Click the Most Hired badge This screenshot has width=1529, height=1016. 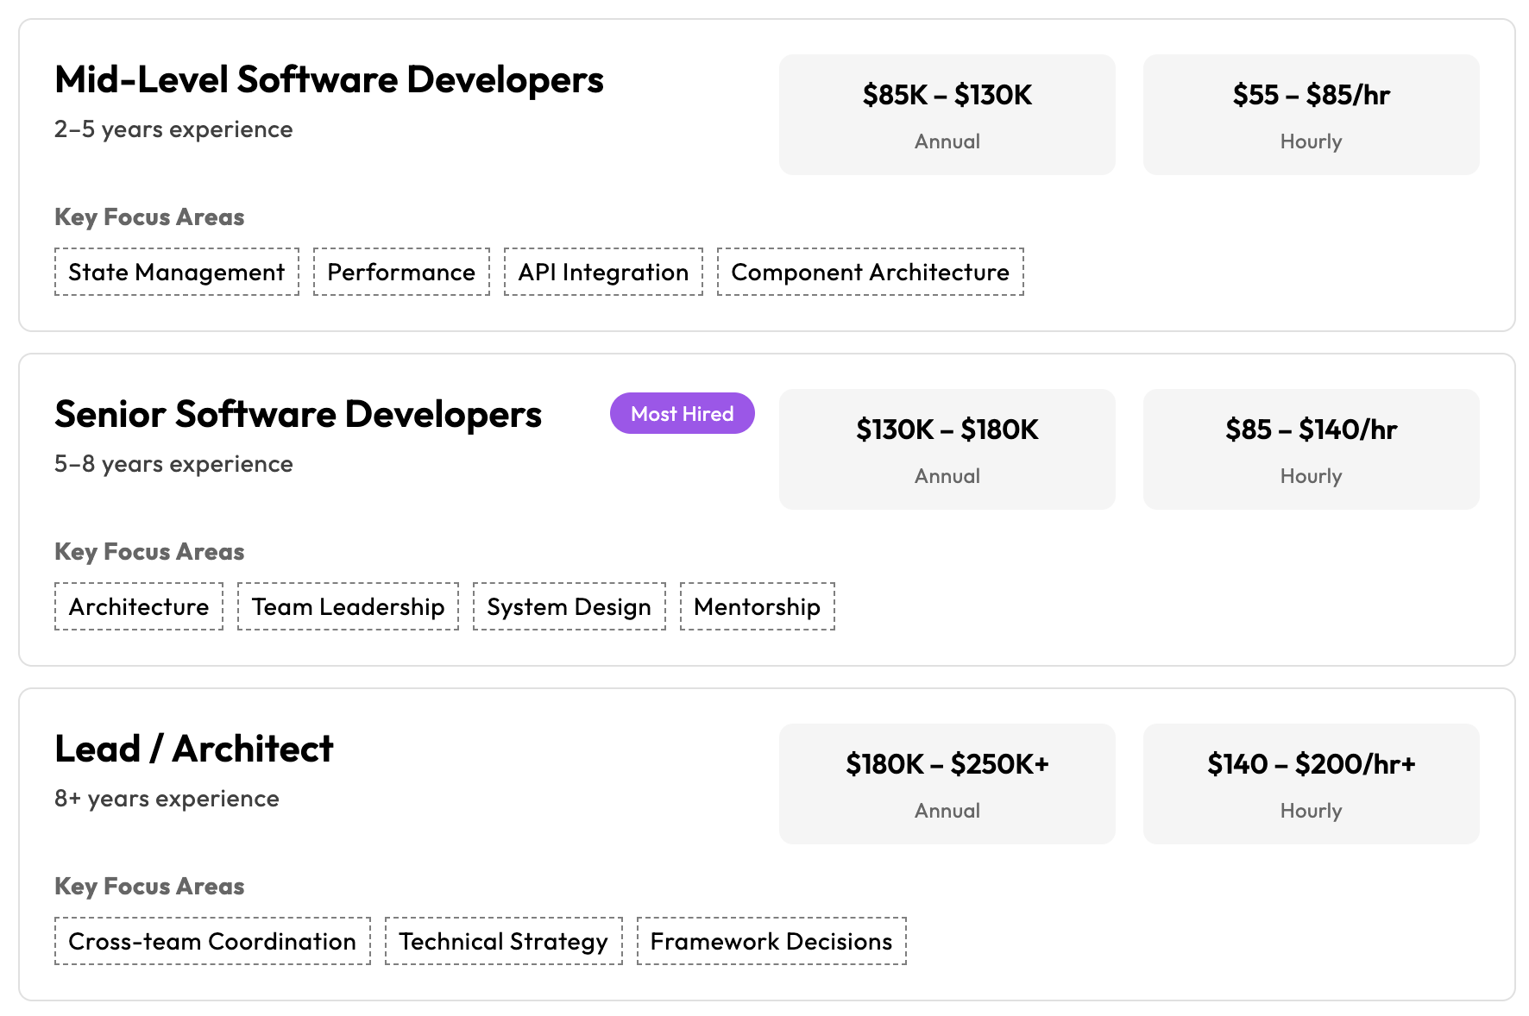click(683, 413)
